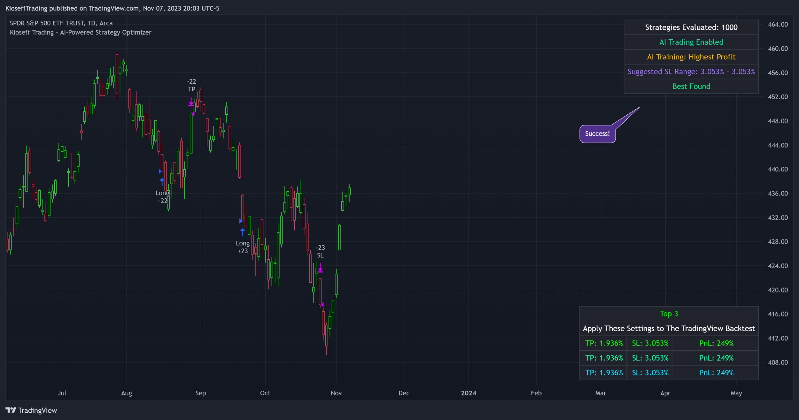Click the 432.00 price axis label

(x=778, y=218)
